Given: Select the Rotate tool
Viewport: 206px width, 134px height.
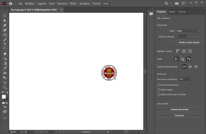Looking at the screenshot, I should 5,49.
